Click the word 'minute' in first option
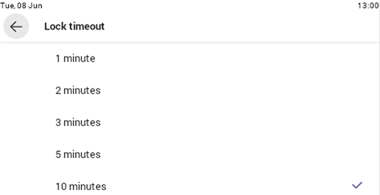380x195 pixels. tap(79, 58)
